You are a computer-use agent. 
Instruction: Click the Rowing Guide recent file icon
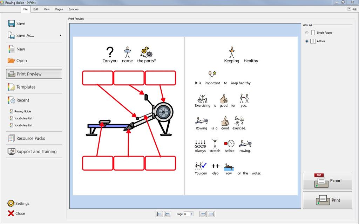12,111
